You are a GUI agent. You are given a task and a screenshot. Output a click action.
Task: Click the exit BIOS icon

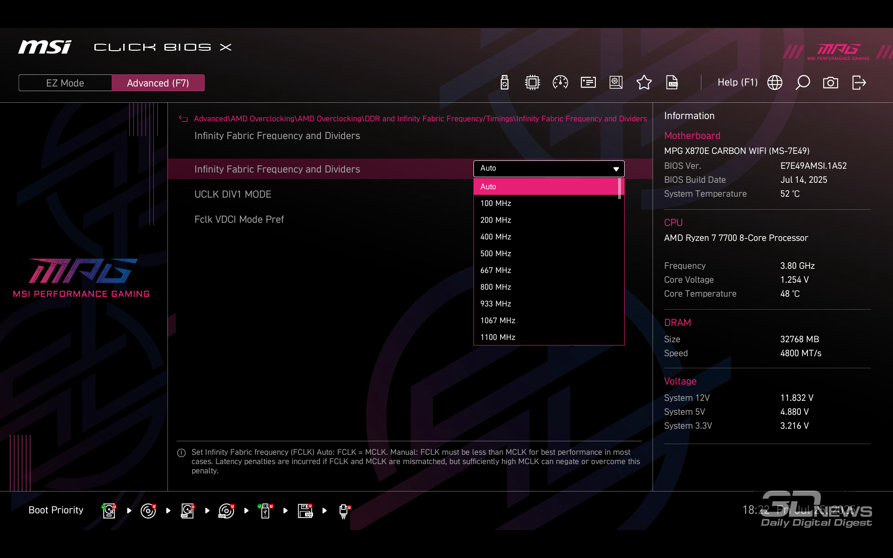(x=859, y=83)
